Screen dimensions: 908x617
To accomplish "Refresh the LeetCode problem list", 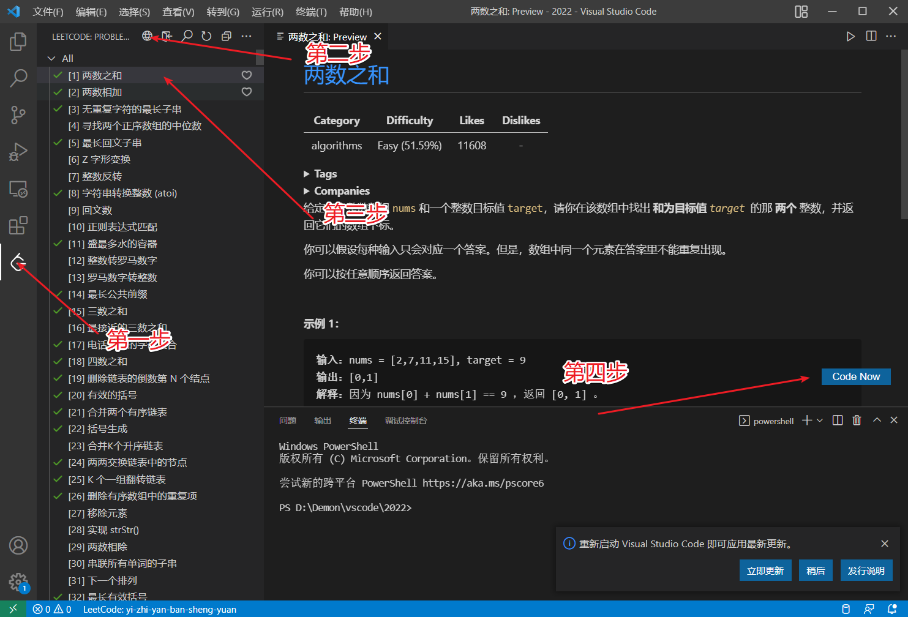I will (x=207, y=36).
